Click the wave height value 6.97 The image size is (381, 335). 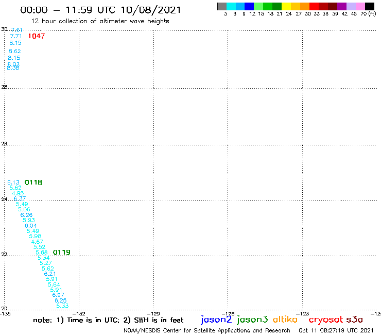pos(58,295)
